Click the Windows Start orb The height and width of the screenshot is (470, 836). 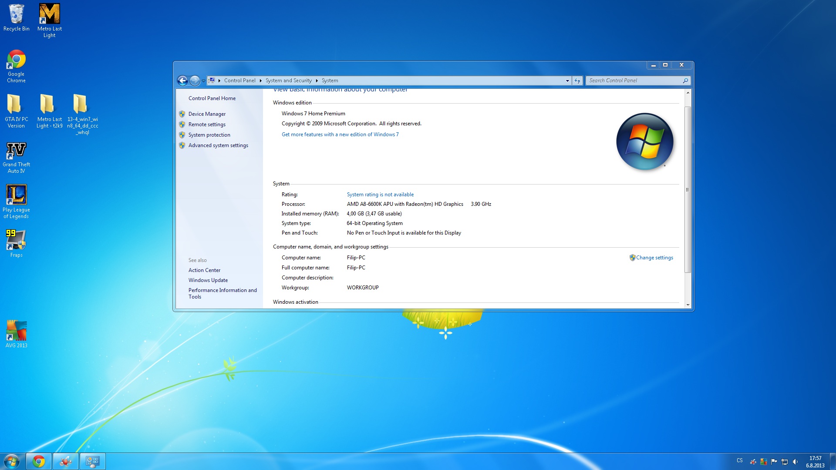[12, 461]
